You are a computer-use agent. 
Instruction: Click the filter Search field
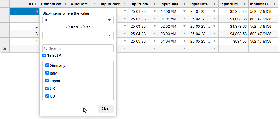(x=80, y=48)
